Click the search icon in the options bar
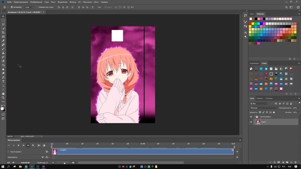The width and height of the screenshot is (301, 169). coord(286,8)
